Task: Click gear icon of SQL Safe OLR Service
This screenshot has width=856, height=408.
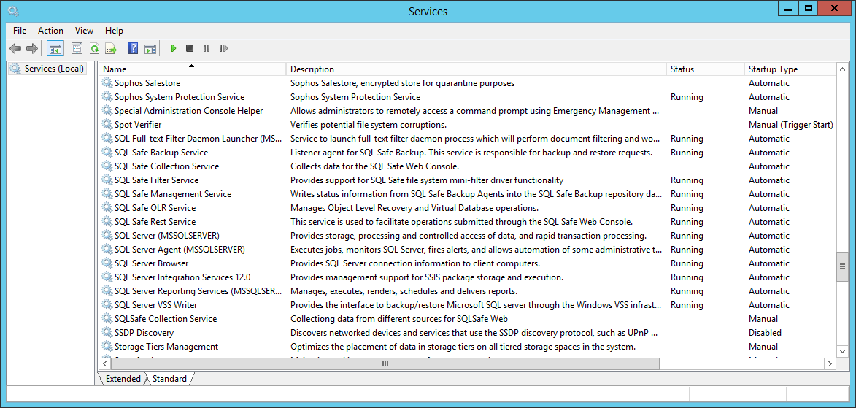Action: tap(107, 207)
